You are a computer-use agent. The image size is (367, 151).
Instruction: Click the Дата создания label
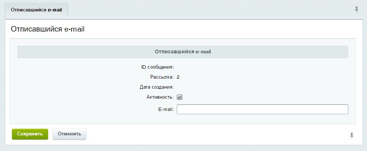(x=157, y=87)
